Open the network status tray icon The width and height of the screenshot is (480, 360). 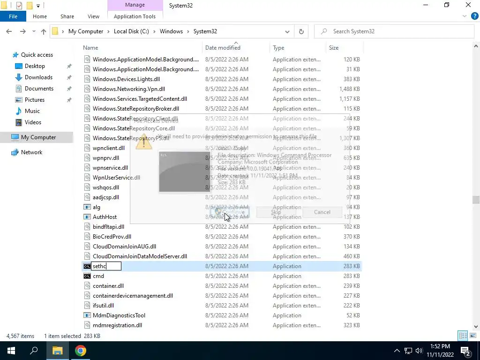point(408,351)
